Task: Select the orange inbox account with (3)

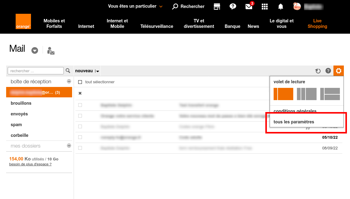Action: pos(39,92)
